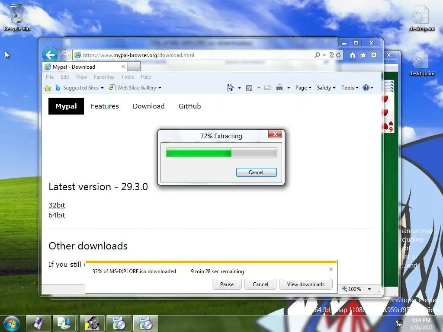The height and width of the screenshot is (332, 443).
Task: Select the lower desktop.ini file icon
Action: (421, 63)
